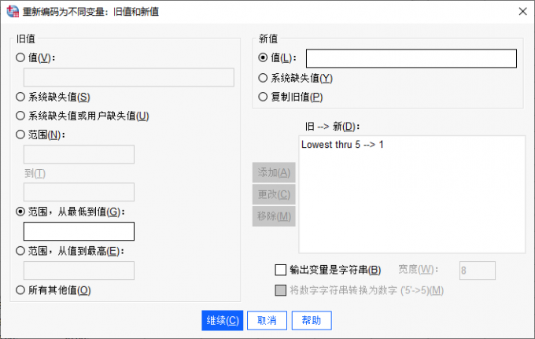The image size is (535, 339).
Task: Click the value-through-highest input box
Action: [x=79, y=271]
